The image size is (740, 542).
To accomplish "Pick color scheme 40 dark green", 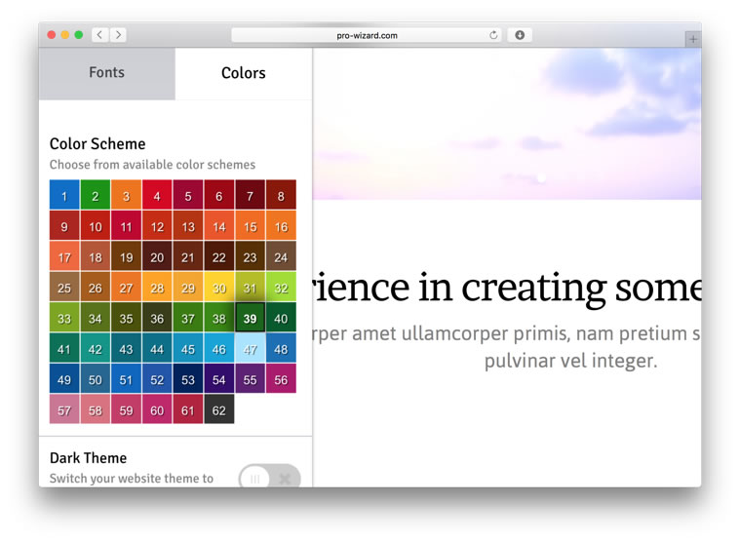I will (281, 318).
